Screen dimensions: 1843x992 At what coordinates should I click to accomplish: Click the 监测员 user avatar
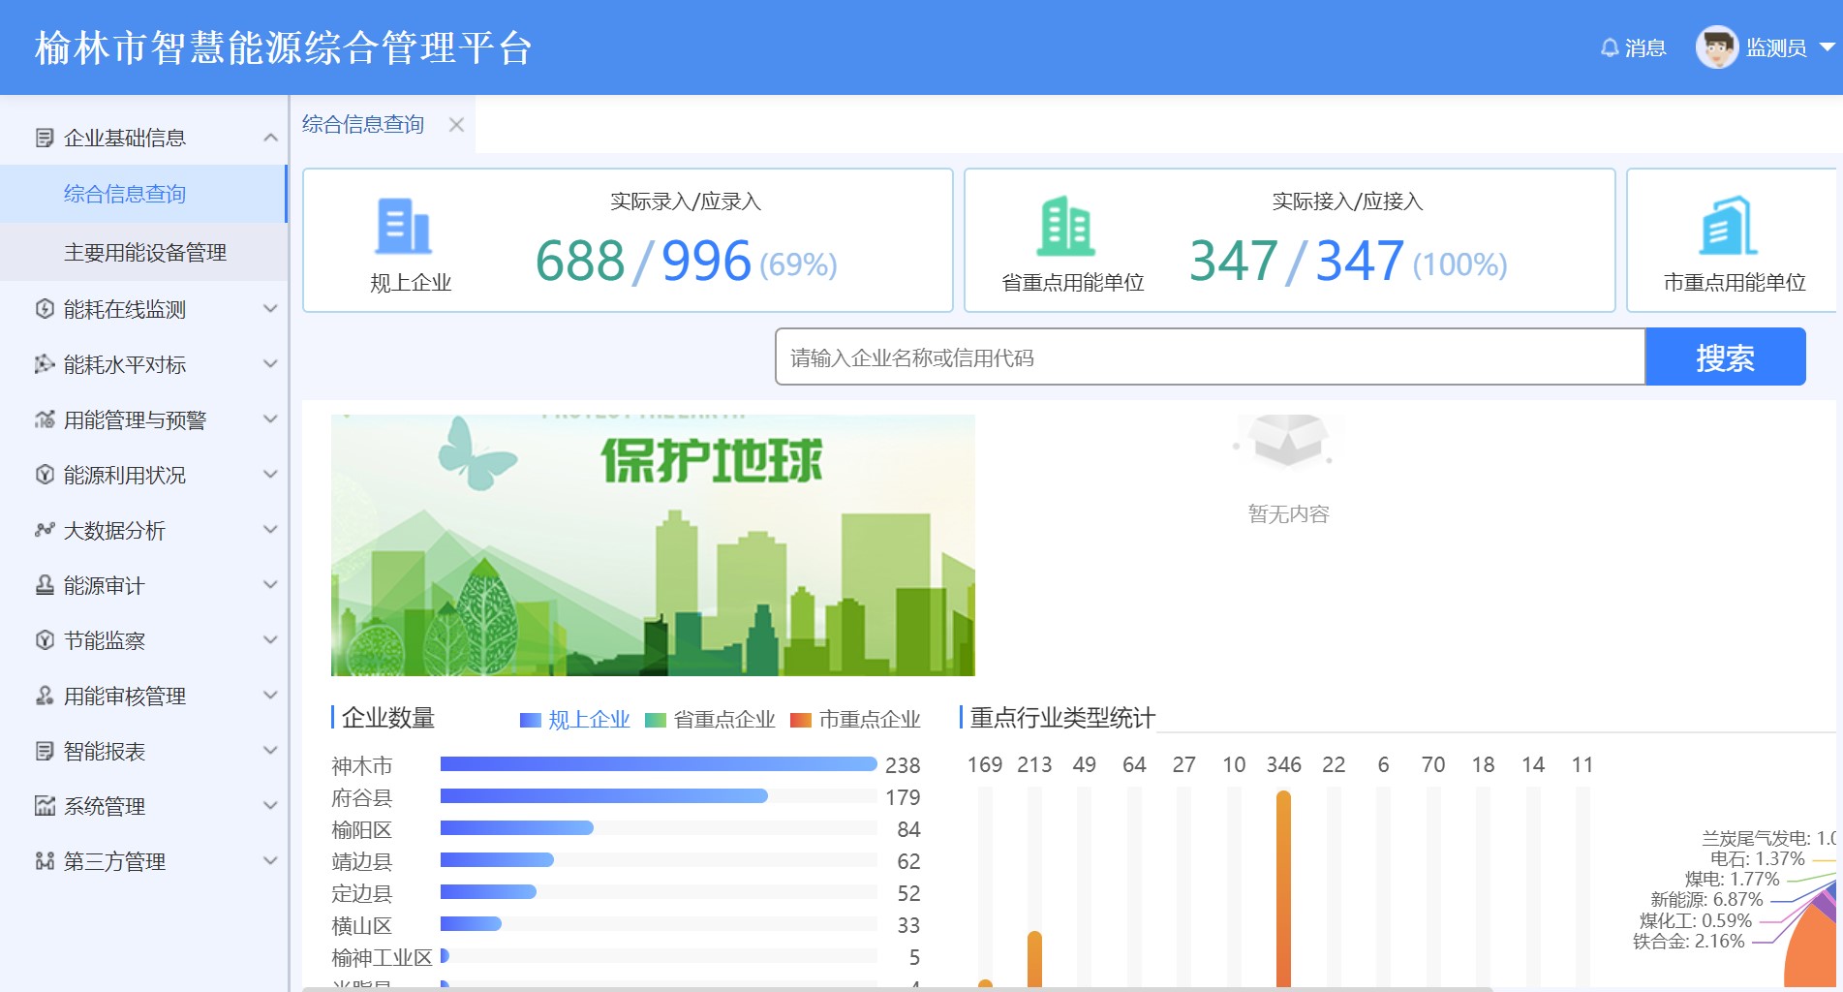tap(1716, 47)
